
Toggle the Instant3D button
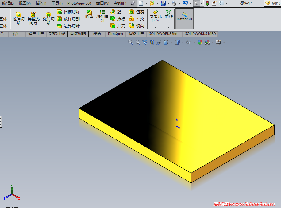tap(184, 19)
